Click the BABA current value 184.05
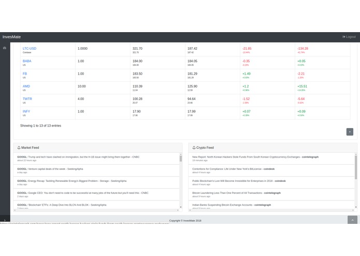The height and width of the screenshot is (256, 360). click(x=192, y=61)
